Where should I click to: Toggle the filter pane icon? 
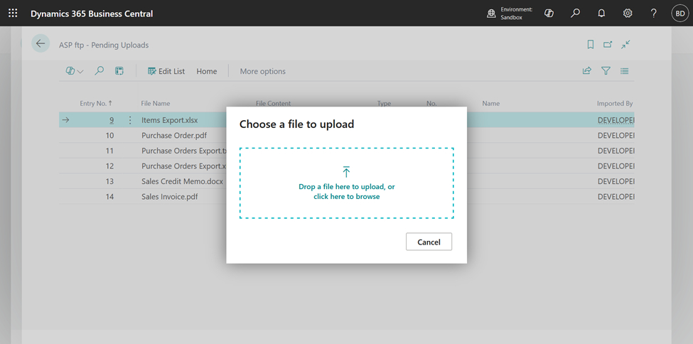(606, 71)
